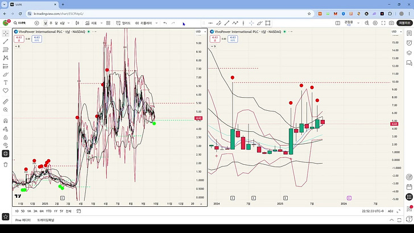Select the text annotation tool
414x233 pixels.
point(6,82)
